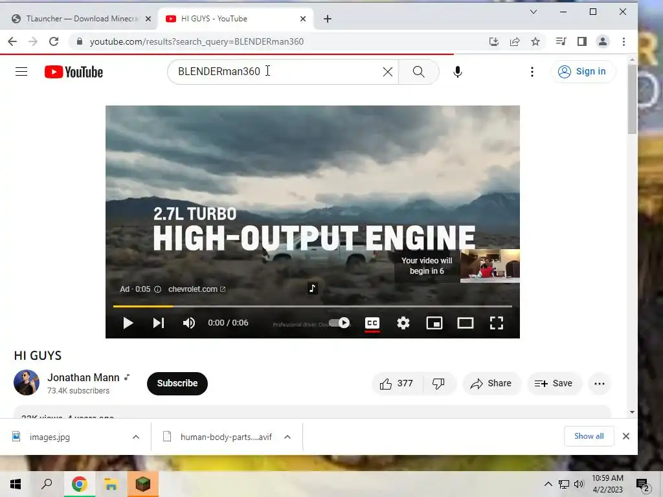Skip to the next video
Screen dimensions: 663x497
[x=159, y=324]
